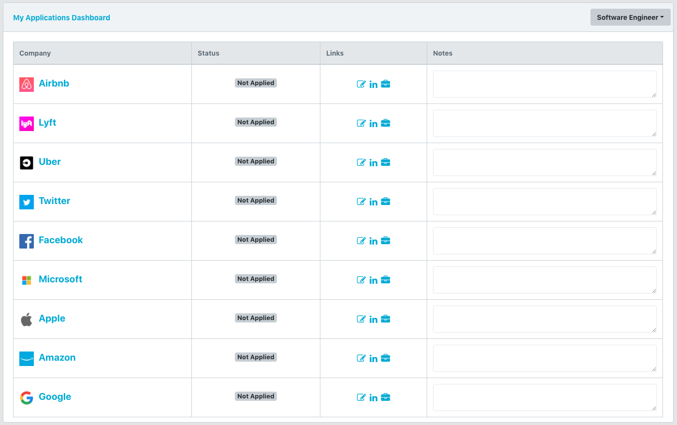
Task: Click the briefcase jobs icon for Microsoft
Action: point(386,280)
